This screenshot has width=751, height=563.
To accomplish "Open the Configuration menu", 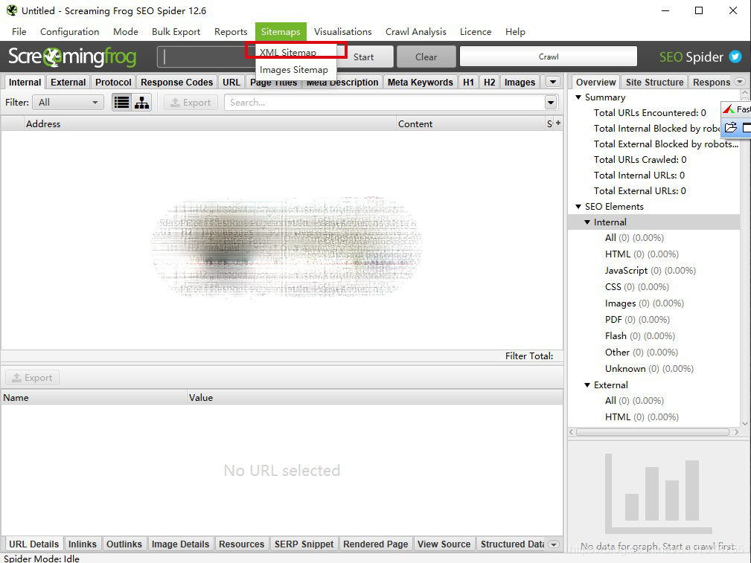I will (69, 31).
